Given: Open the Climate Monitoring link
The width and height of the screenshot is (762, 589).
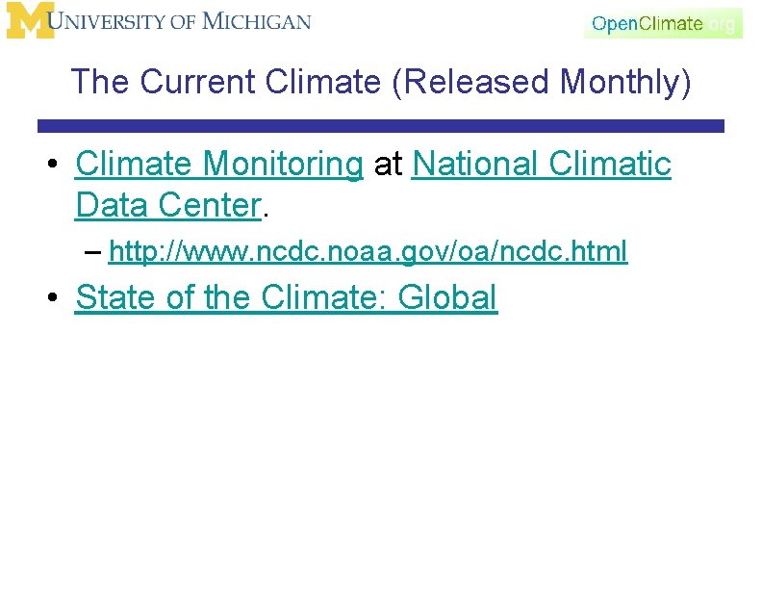Looking at the screenshot, I should click(x=219, y=164).
